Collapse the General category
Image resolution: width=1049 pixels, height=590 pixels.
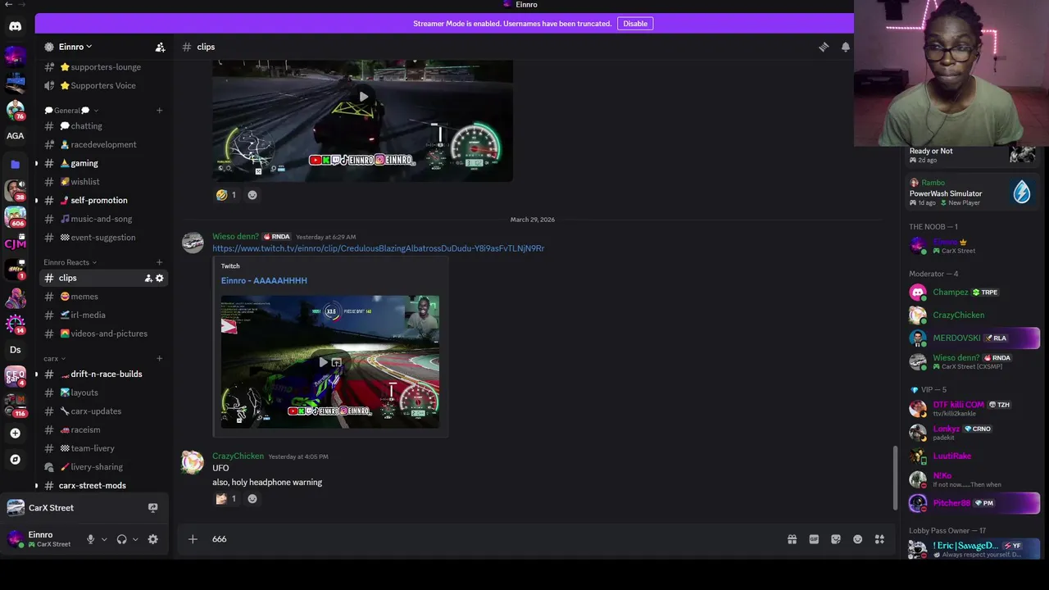click(70, 110)
